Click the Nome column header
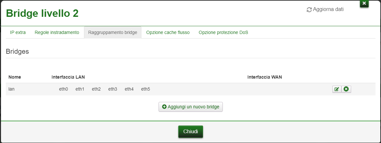This screenshot has width=381, height=143. 15,77
